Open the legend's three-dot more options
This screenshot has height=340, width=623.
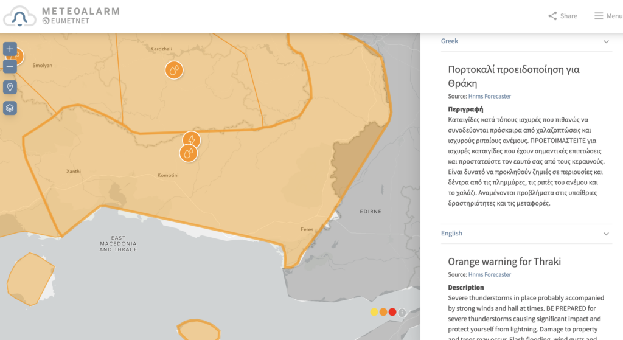tap(402, 312)
